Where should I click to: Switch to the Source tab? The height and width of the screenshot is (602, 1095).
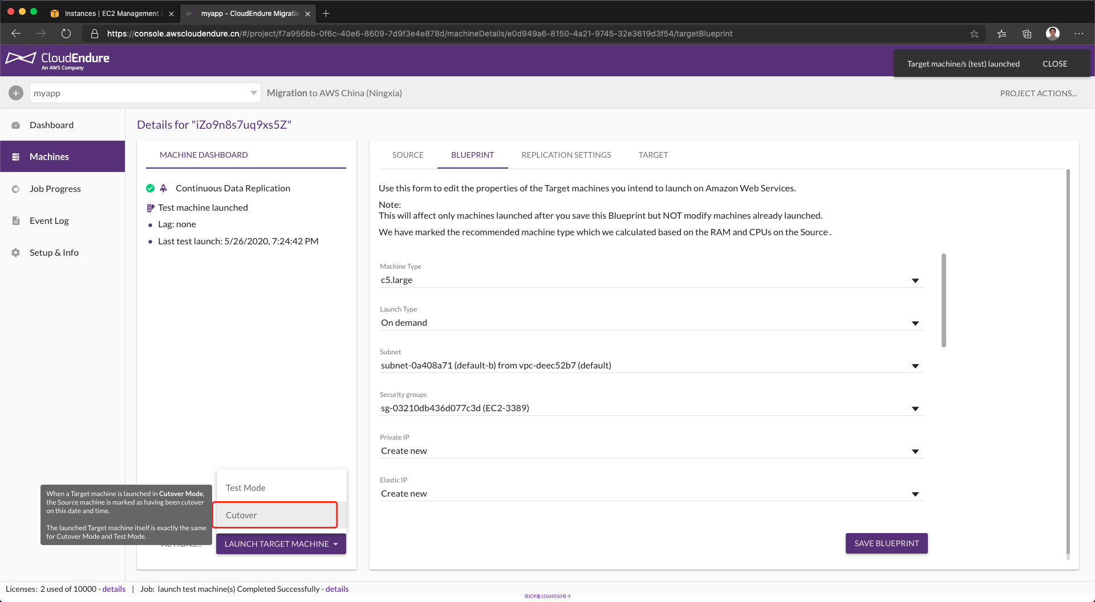pos(408,155)
